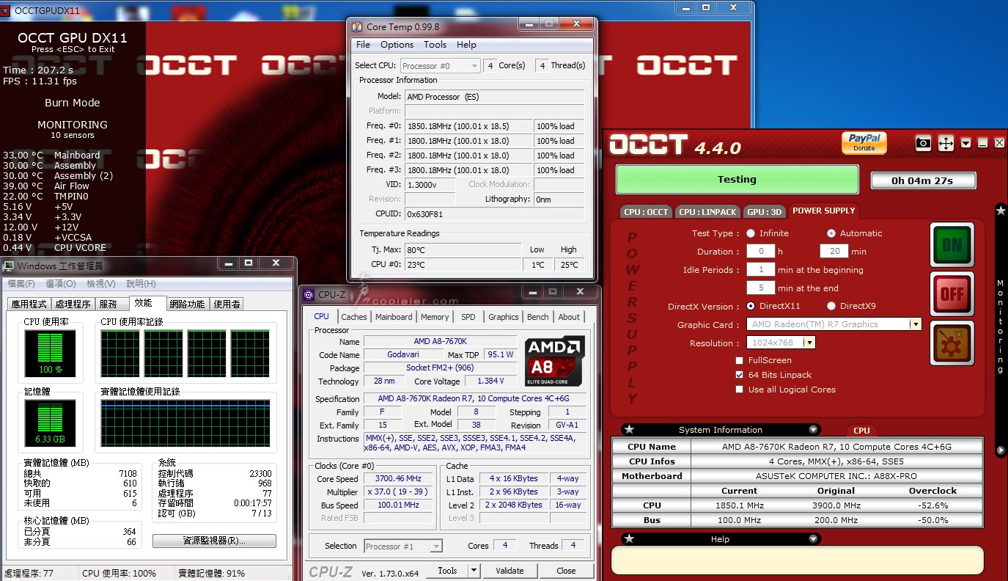Click the CPU usage 100 % gauge
Screen dimensions: 1008x581
(51, 353)
